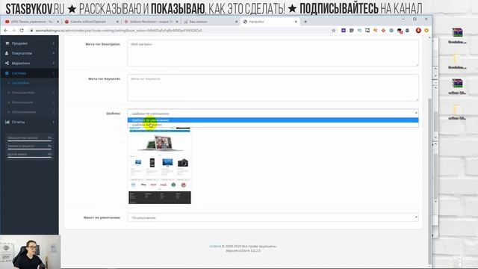Expand the Локализация submenu
The width and height of the screenshot is (478, 269).
29,102
